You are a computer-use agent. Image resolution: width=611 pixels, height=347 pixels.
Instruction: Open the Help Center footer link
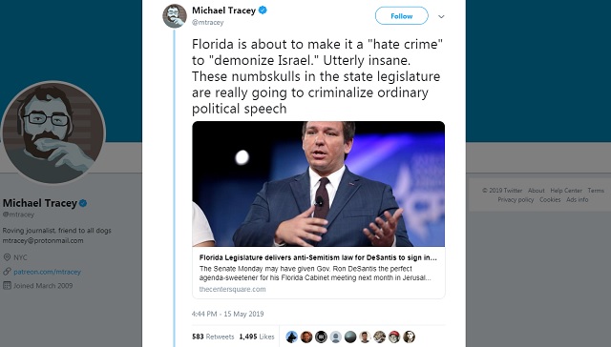pos(566,191)
